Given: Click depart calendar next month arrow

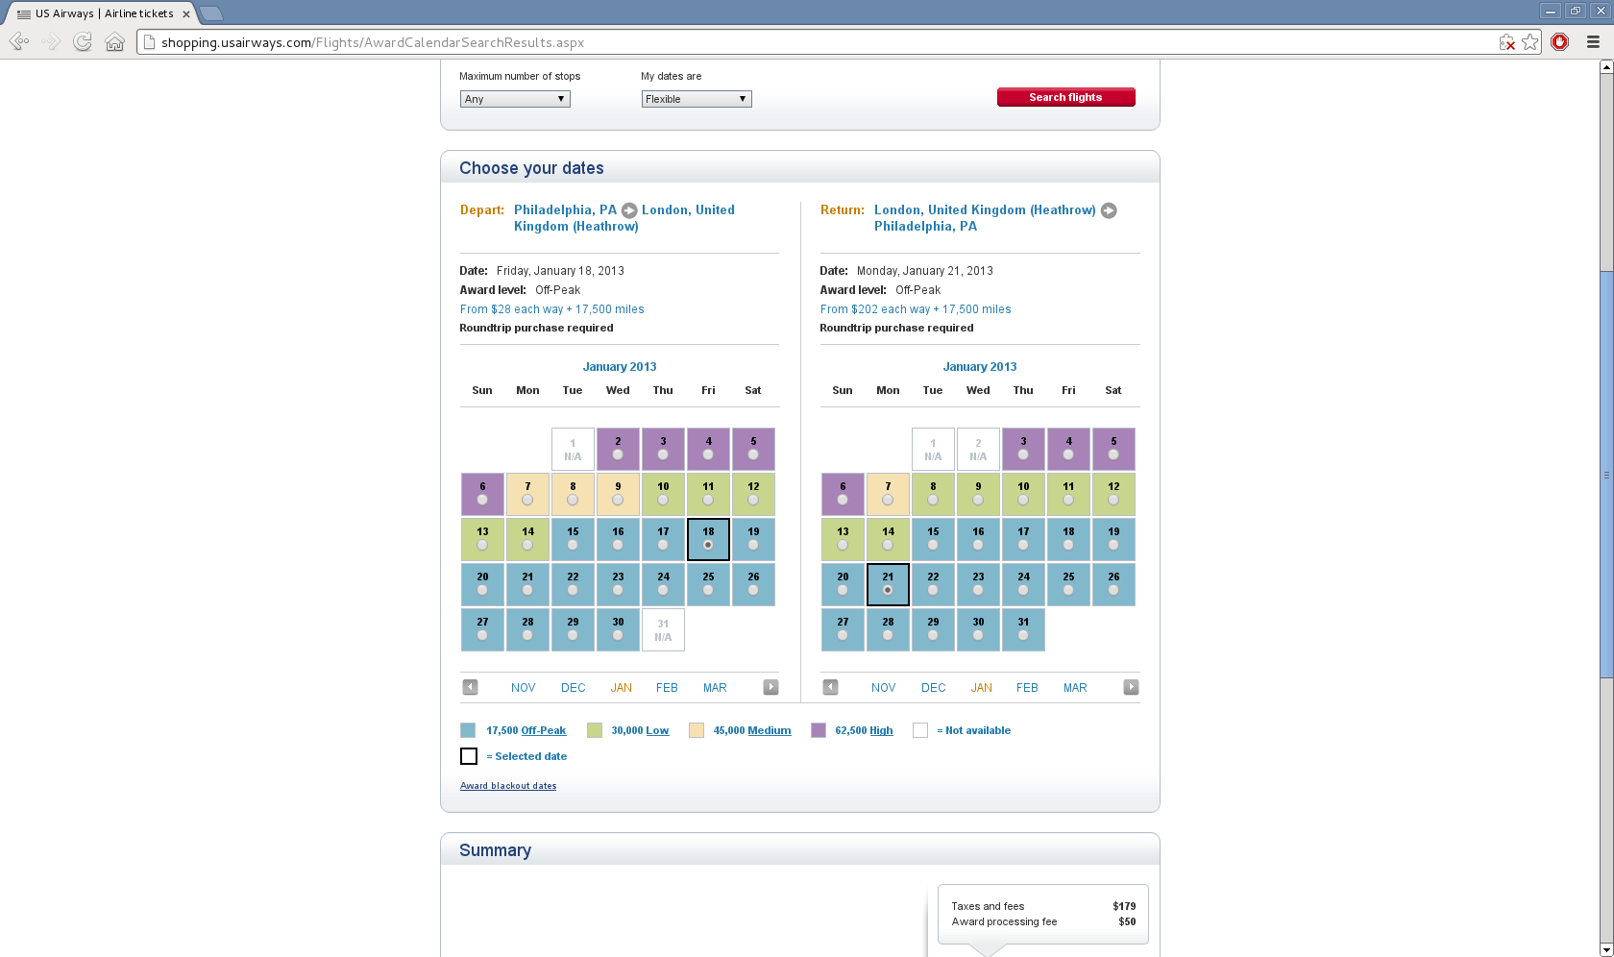Looking at the screenshot, I should pos(770,687).
